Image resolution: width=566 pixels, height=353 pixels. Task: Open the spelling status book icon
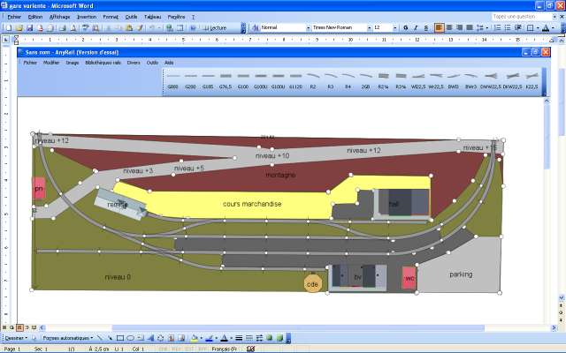251,349
